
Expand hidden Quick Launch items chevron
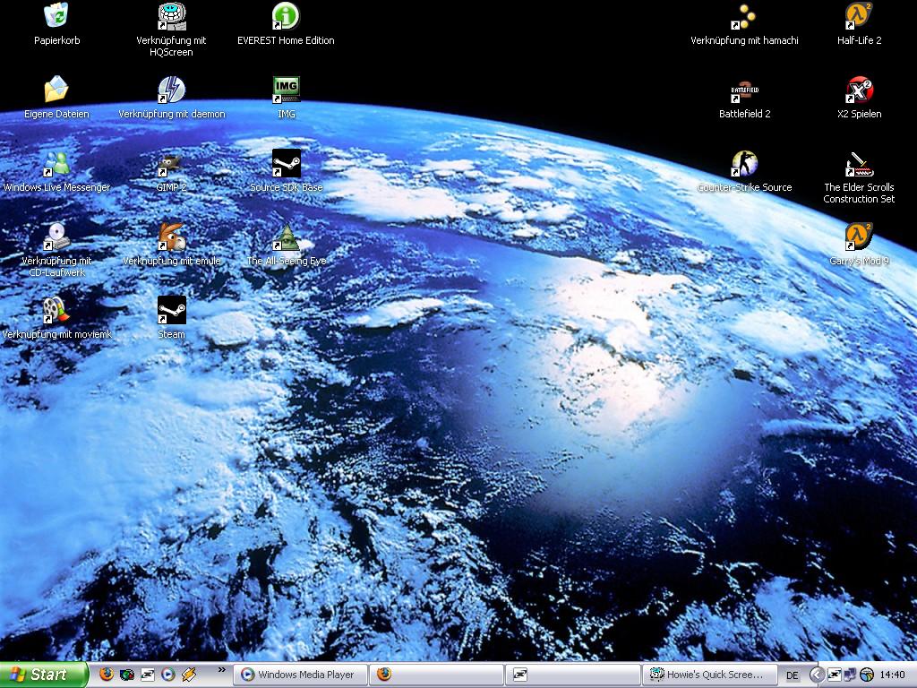tap(222, 670)
